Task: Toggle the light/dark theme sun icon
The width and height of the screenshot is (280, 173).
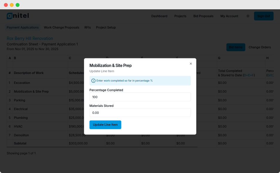Action: pyautogui.click(x=248, y=16)
